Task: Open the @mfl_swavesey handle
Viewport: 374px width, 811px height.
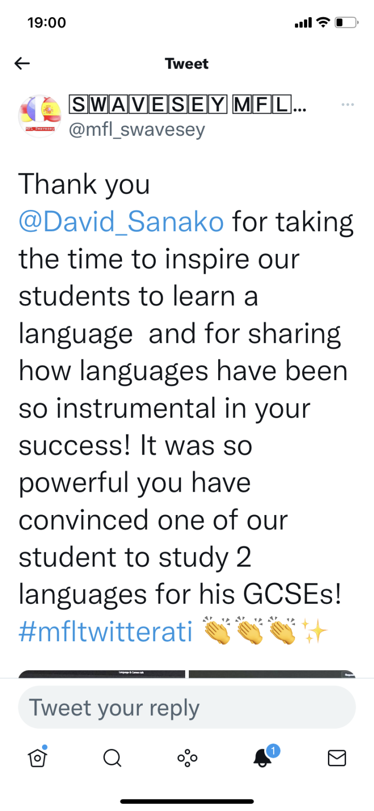Action: (x=137, y=130)
